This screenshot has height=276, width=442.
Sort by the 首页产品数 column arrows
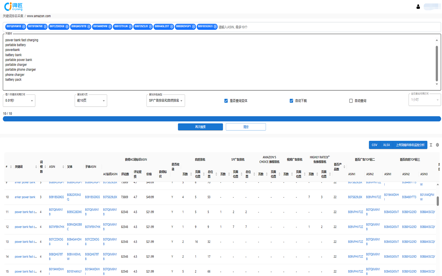pyautogui.click(x=344, y=167)
